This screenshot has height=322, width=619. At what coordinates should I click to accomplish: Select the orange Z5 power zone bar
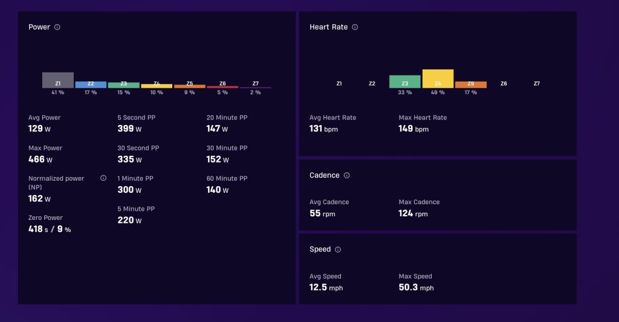pos(190,86)
